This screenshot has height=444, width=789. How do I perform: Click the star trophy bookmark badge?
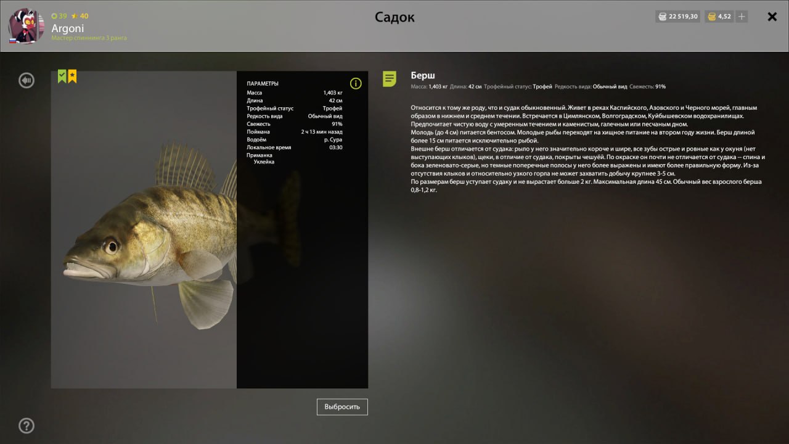(x=72, y=76)
